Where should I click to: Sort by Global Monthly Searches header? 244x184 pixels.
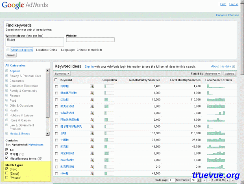point(144,80)
